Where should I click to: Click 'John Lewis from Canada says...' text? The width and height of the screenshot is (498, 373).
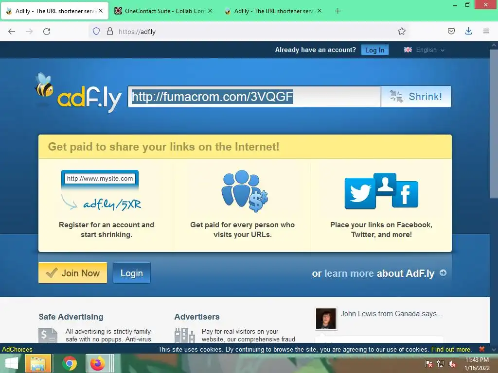pos(391,314)
